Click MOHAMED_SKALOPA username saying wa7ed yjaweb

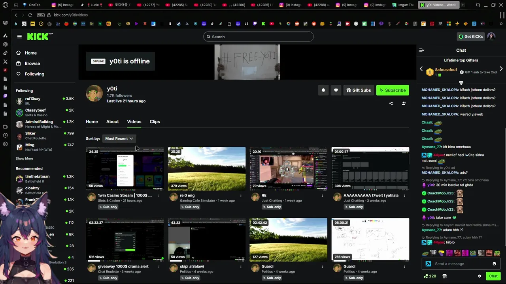(x=440, y=114)
